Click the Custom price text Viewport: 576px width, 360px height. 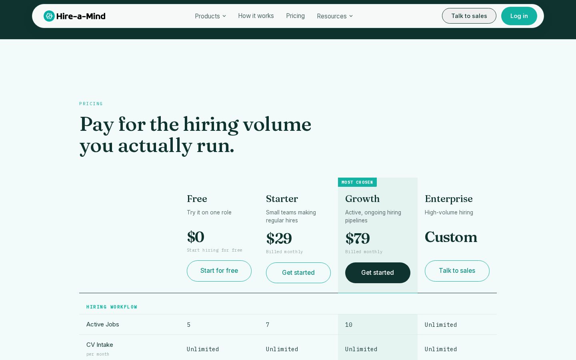[451, 237]
